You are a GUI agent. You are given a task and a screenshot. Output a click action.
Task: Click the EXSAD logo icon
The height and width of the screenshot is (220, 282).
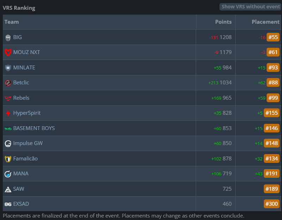[8, 204]
